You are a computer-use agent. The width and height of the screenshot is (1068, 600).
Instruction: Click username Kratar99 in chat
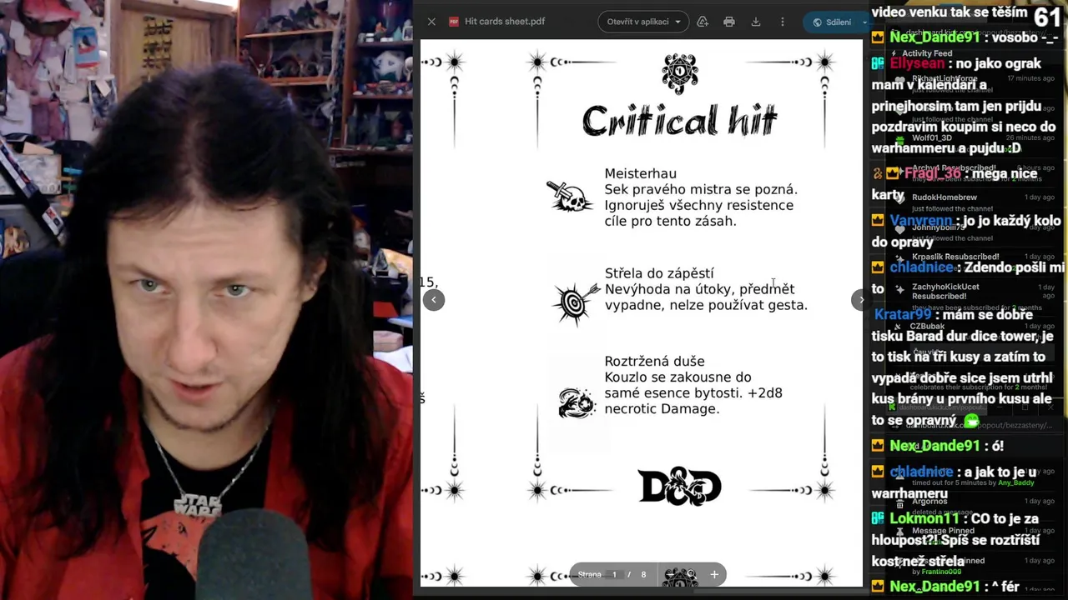903,315
